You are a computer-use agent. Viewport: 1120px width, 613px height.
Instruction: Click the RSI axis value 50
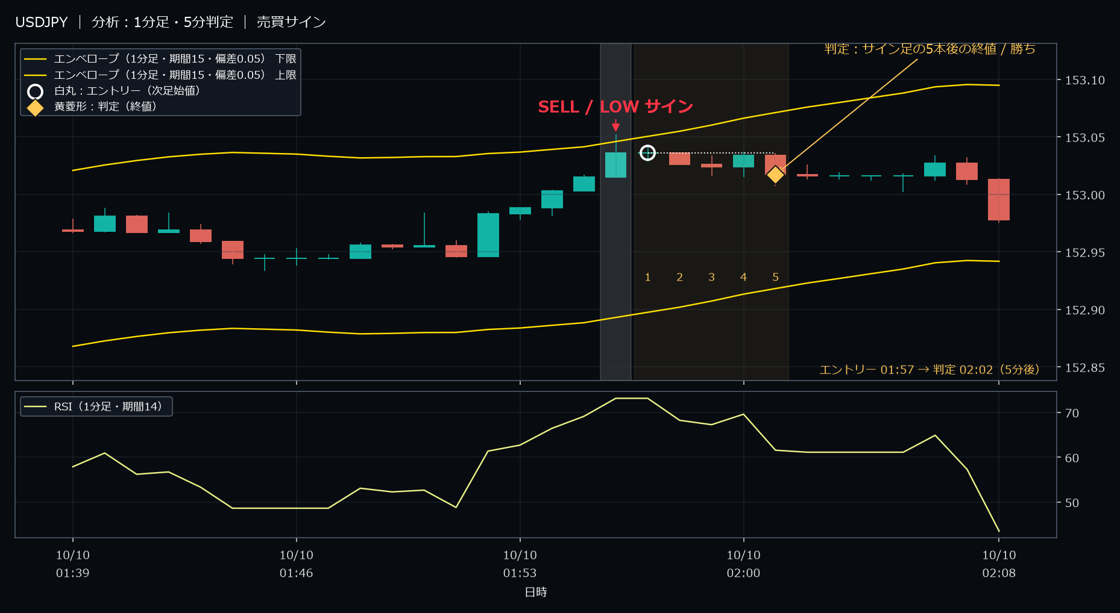[1072, 503]
